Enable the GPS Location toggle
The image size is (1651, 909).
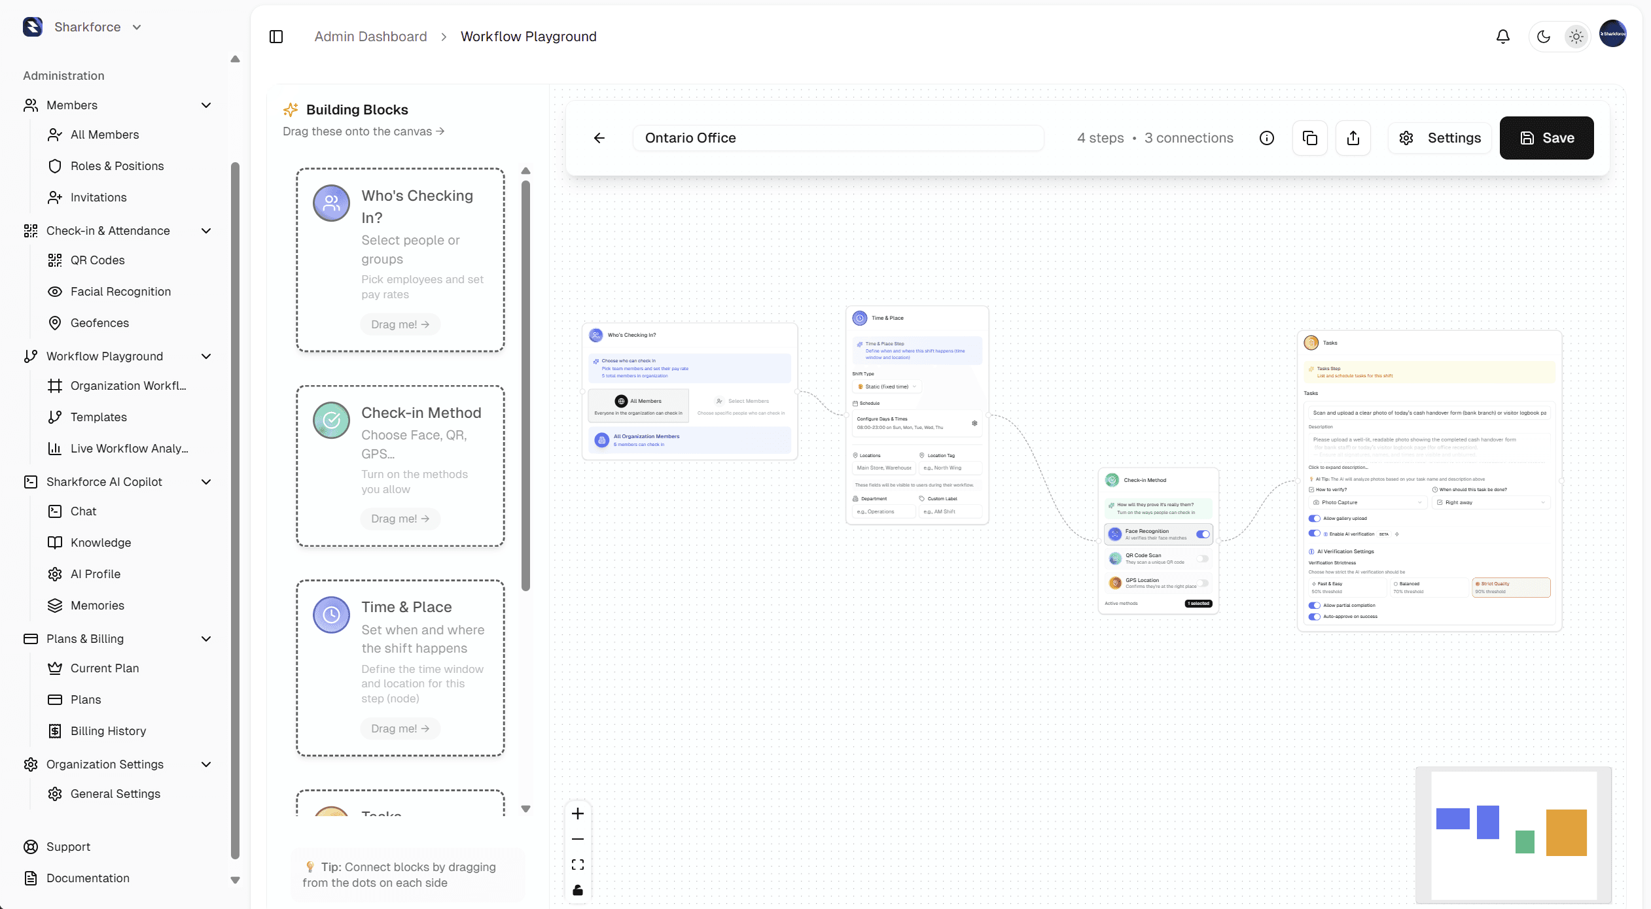1203,583
